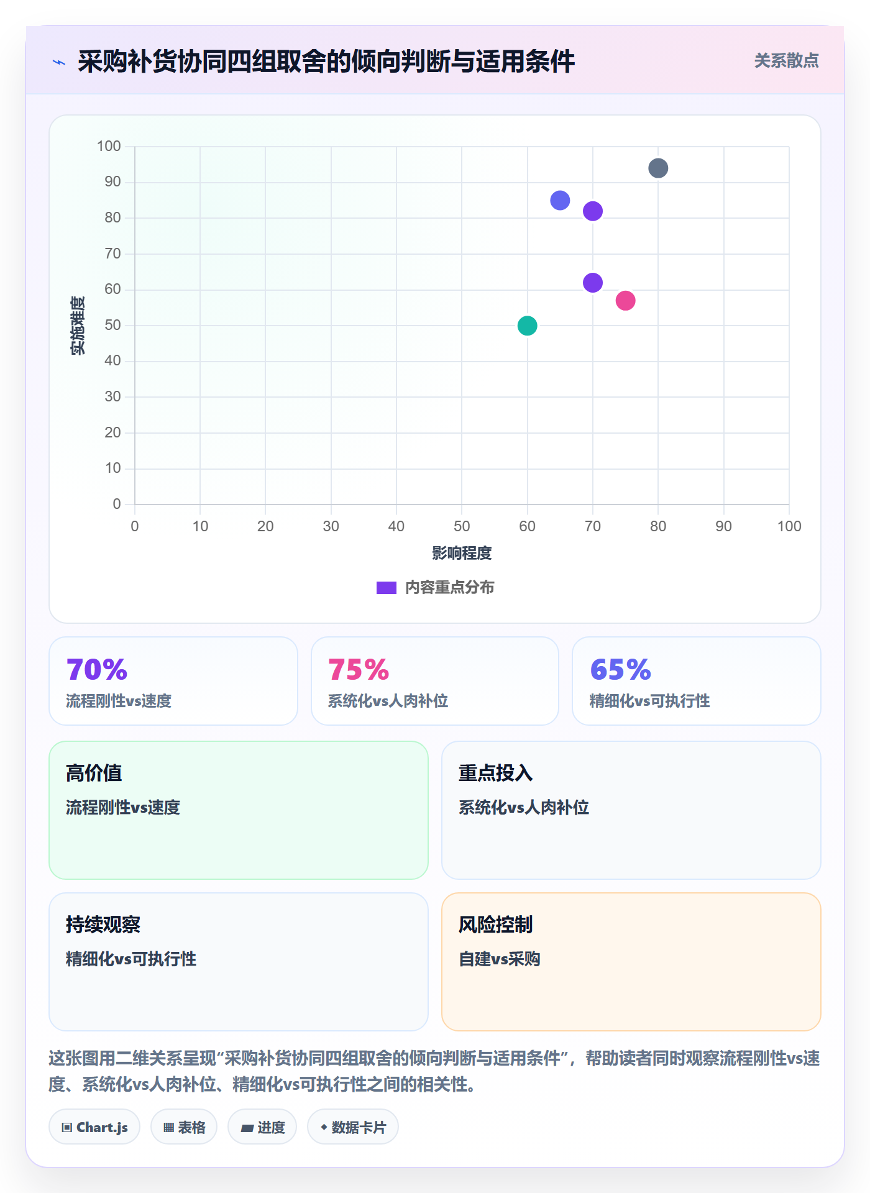
Task: Open the 高价值 quadrant card
Action: 239,810
